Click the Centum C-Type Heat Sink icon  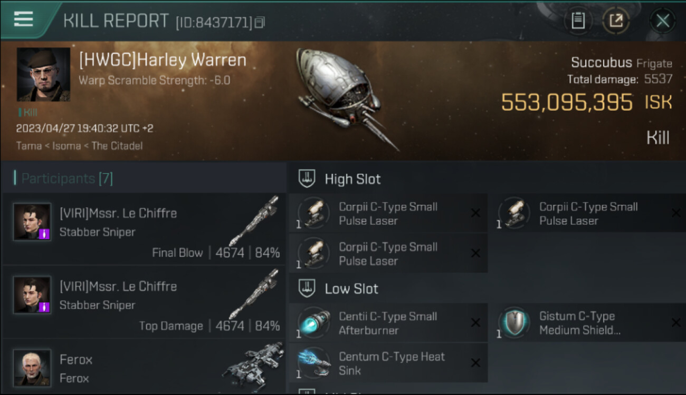pos(313,363)
